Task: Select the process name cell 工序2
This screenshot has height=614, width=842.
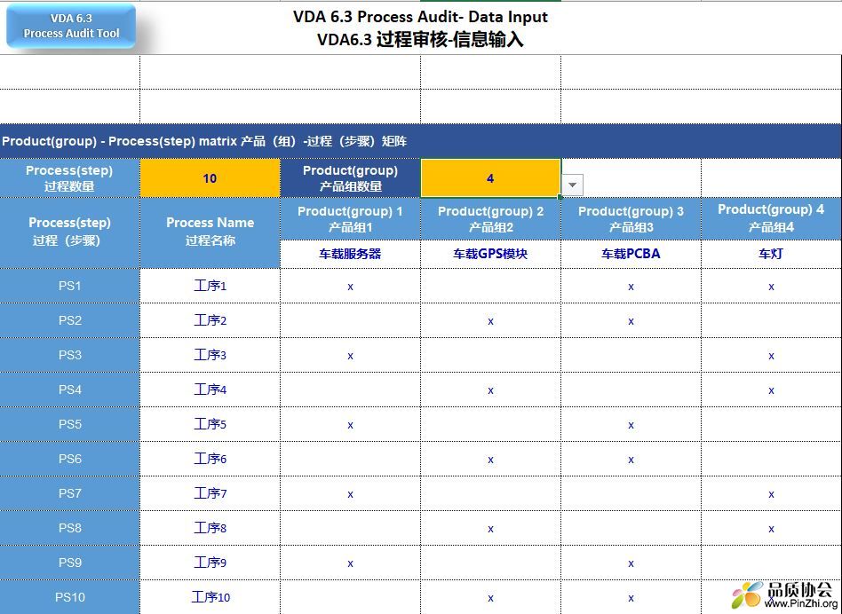Action: click(x=210, y=320)
